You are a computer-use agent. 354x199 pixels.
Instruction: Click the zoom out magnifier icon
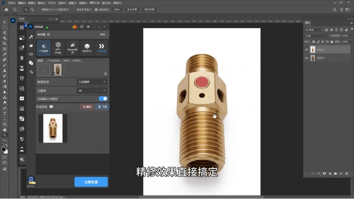pyautogui.click(x=32, y=10)
